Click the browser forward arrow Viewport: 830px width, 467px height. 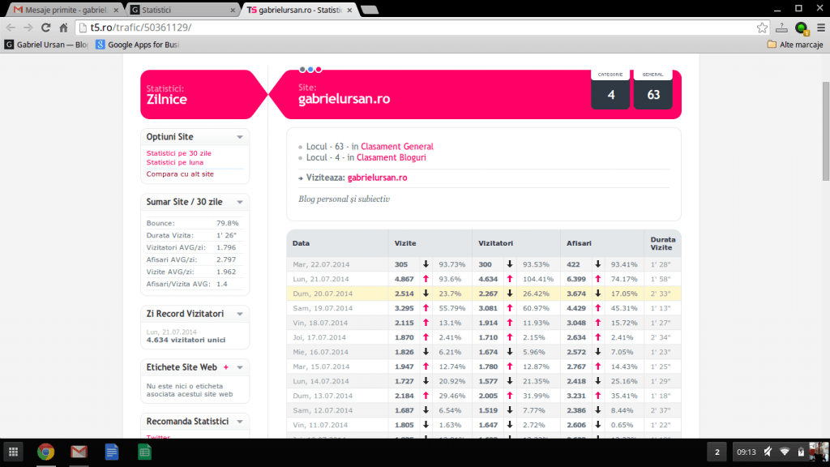point(28,28)
